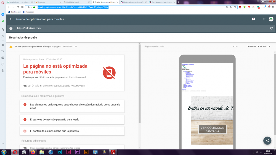Open the Opera account profile icon

tap(269, 7)
